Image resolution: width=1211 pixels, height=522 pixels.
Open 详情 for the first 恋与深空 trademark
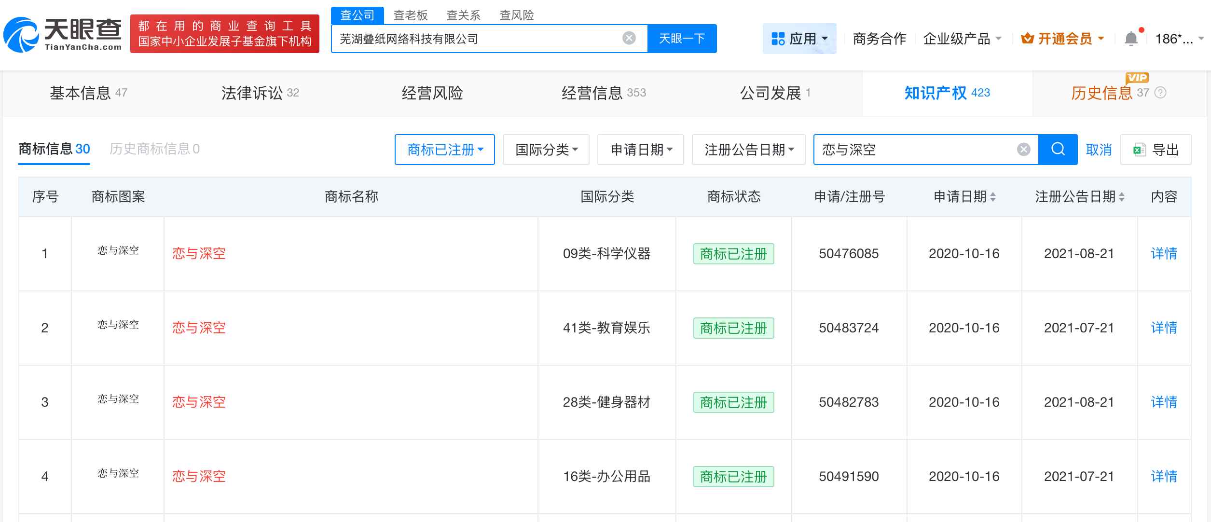(1164, 253)
